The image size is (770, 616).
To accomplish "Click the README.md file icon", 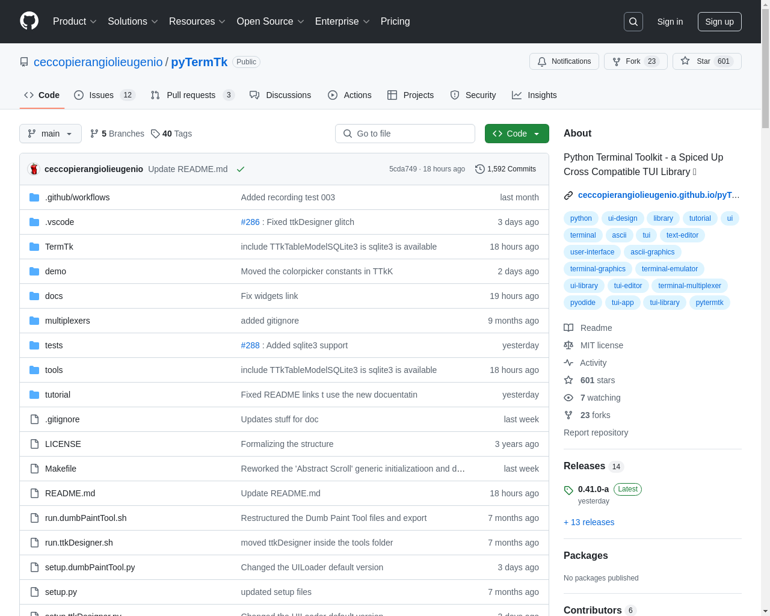I will coord(34,493).
